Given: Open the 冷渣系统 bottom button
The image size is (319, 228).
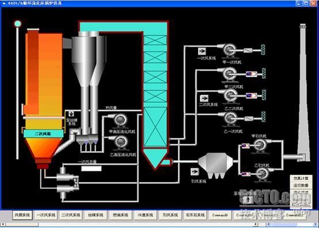Looking at the screenshot, I should (x=145, y=215).
